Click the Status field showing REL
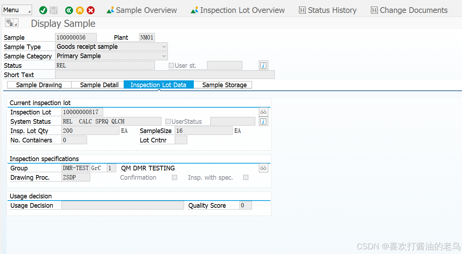This screenshot has width=462, height=254. pos(105,65)
